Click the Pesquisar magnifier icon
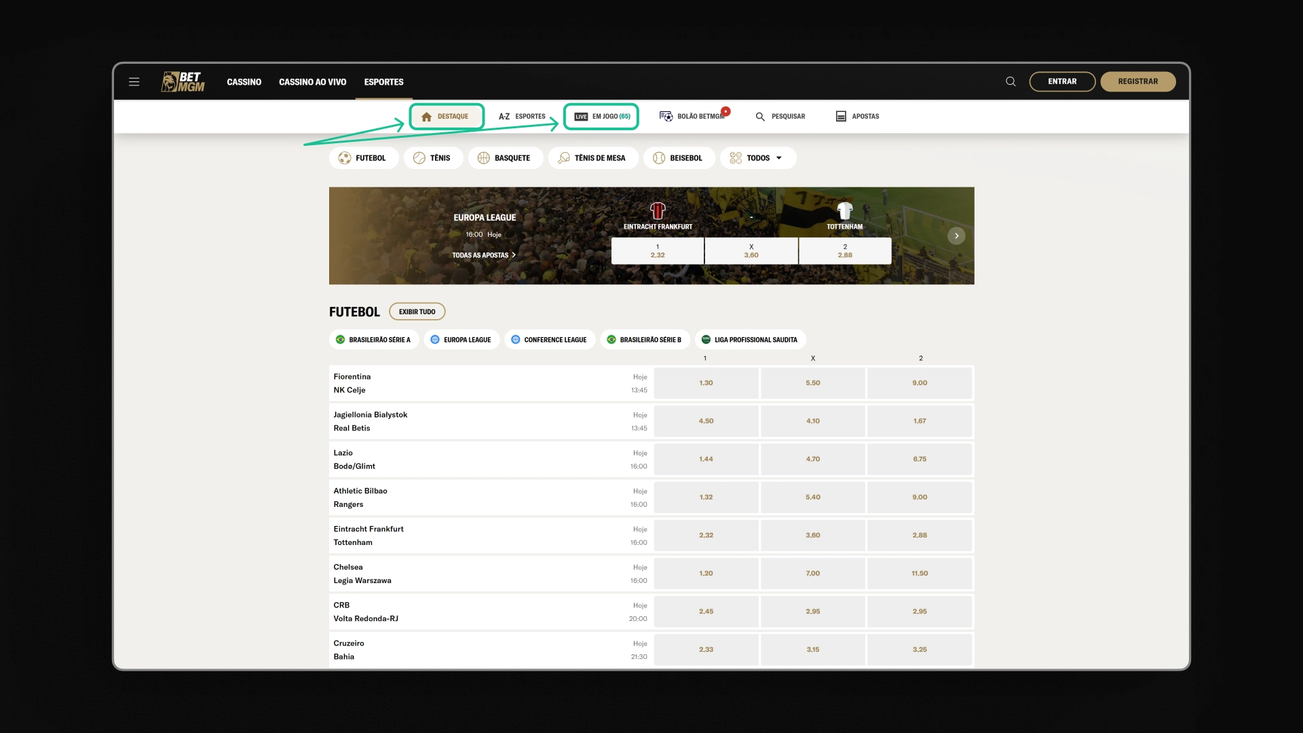 (760, 117)
